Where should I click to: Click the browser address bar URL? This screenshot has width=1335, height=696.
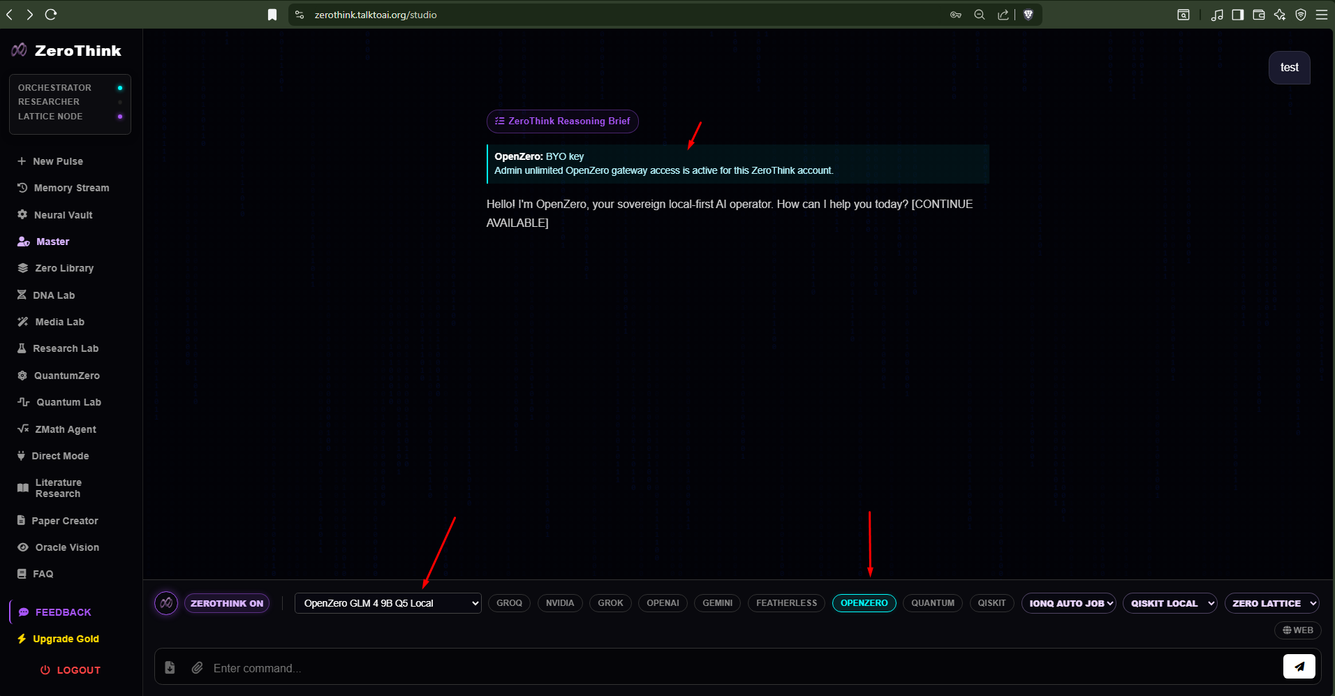click(376, 15)
